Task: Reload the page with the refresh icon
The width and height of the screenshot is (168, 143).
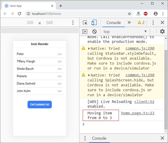Action: tap(20, 14)
